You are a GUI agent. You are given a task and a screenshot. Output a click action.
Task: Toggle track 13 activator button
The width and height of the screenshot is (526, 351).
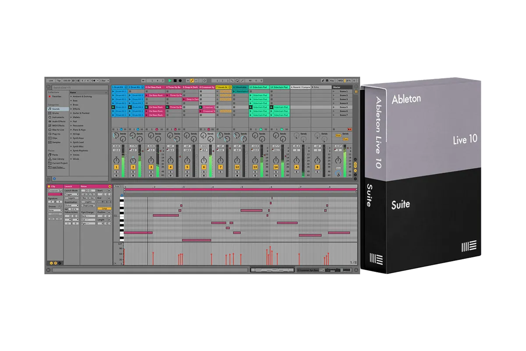pyautogui.click(x=255, y=167)
